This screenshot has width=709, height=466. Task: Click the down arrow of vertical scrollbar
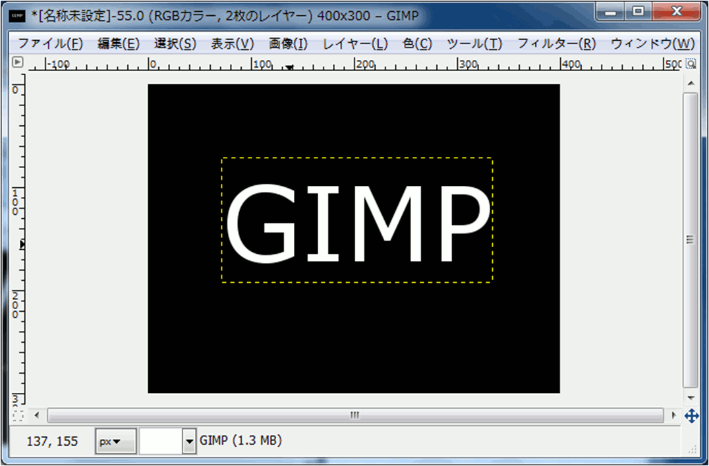tap(691, 399)
